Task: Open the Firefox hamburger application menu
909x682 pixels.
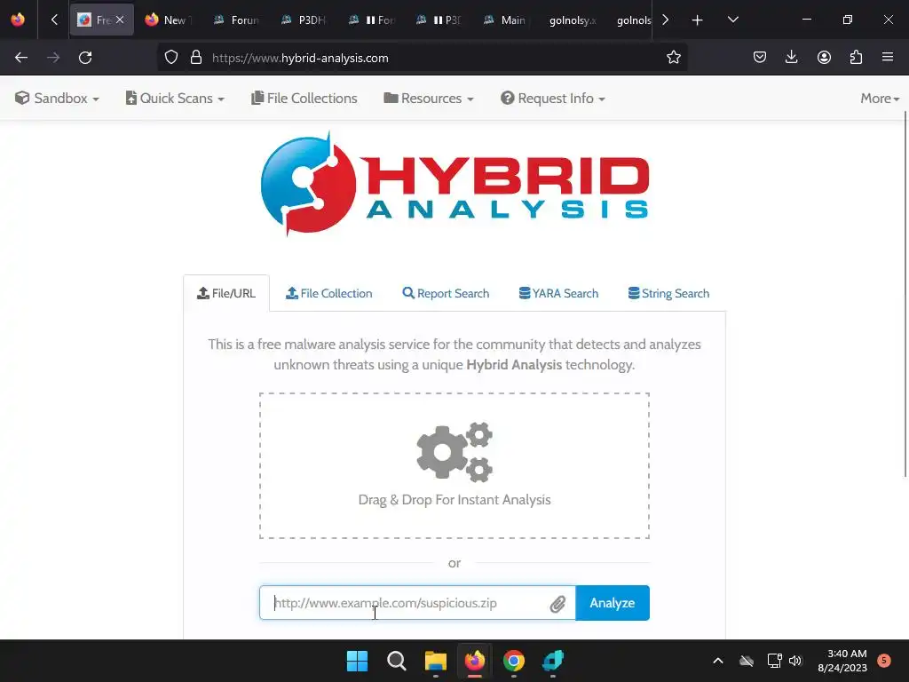Action: click(x=888, y=58)
